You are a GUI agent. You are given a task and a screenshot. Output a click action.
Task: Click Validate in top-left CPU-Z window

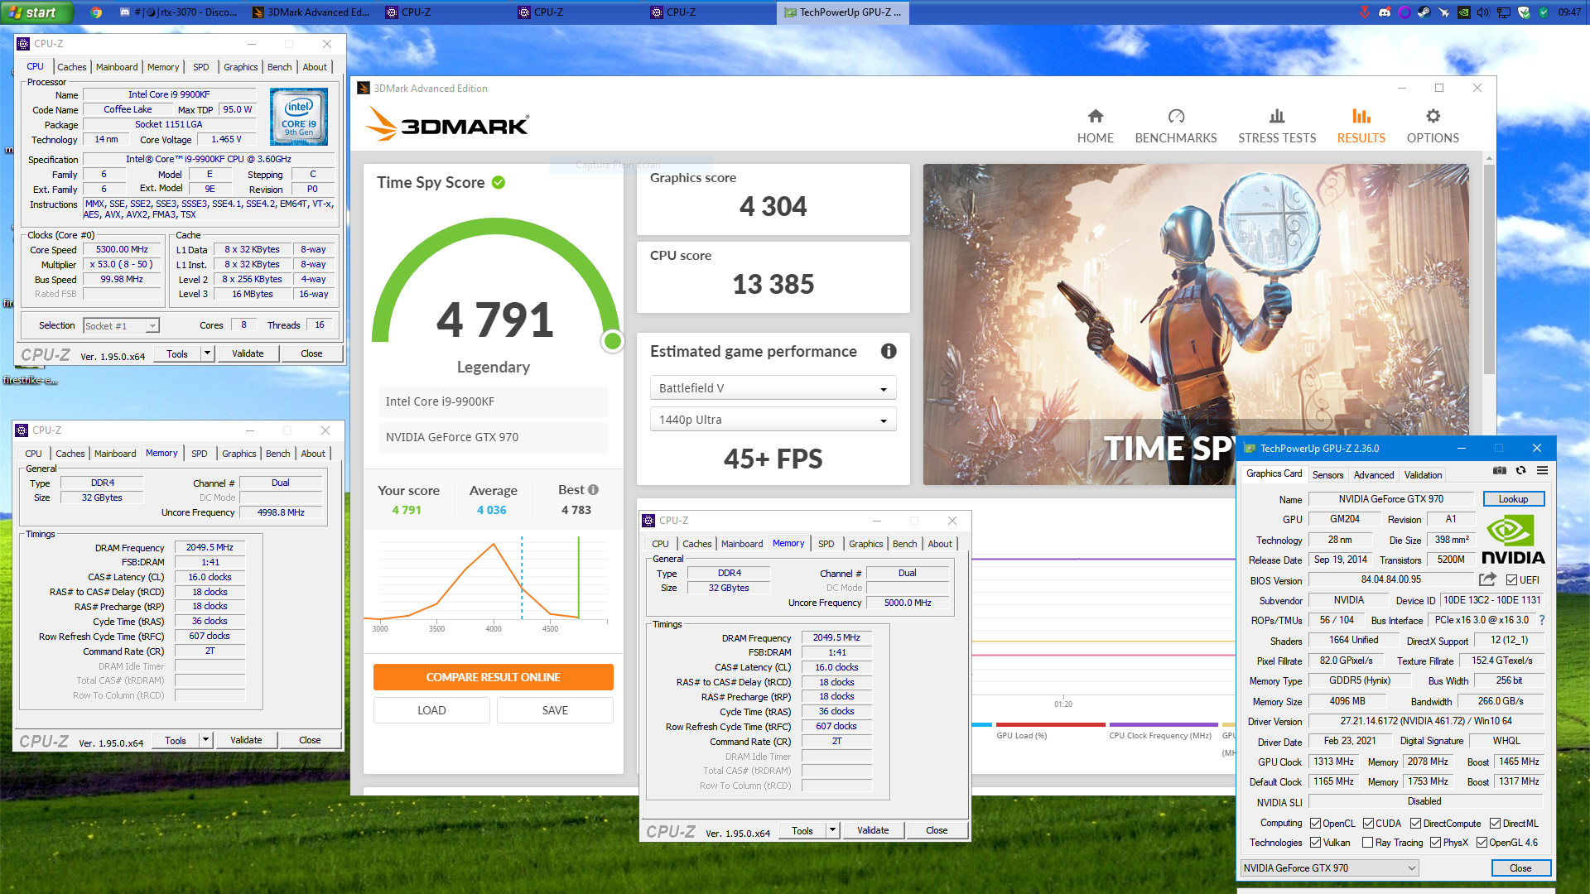click(x=248, y=353)
